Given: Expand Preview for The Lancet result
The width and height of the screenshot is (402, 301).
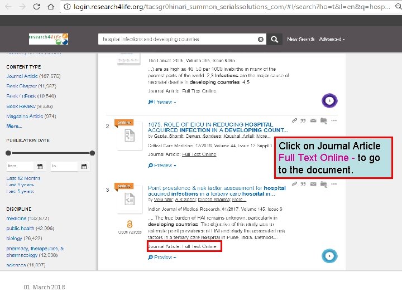Looking at the screenshot, I should pyautogui.click(x=162, y=102).
